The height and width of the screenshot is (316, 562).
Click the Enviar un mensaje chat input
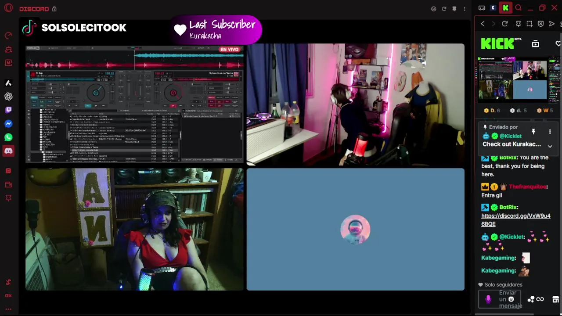click(500, 299)
